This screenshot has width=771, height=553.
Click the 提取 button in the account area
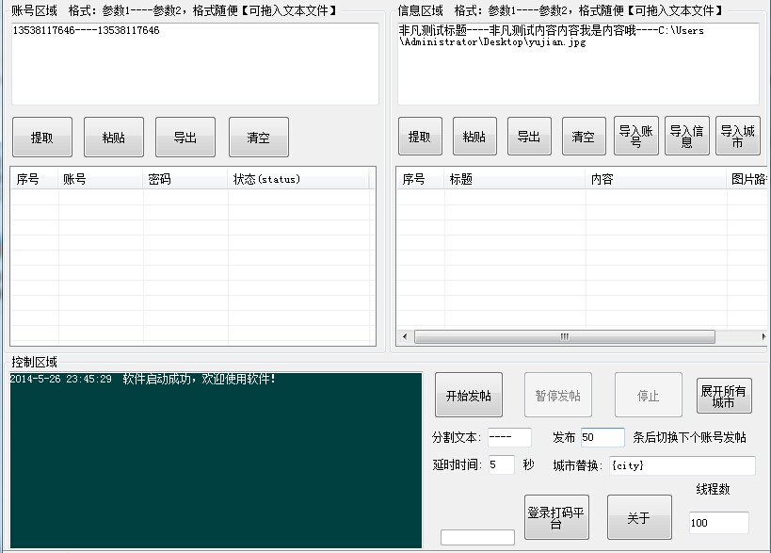[41, 137]
